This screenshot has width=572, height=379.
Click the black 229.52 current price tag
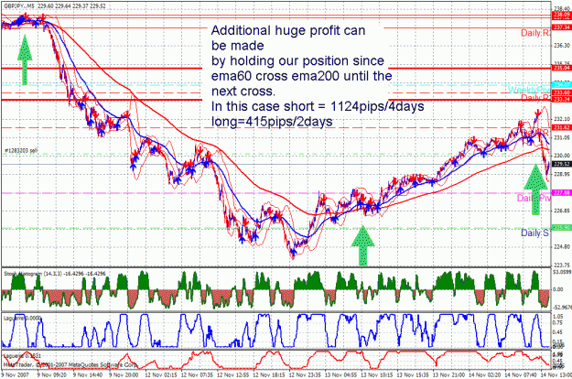click(x=562, y=164)
